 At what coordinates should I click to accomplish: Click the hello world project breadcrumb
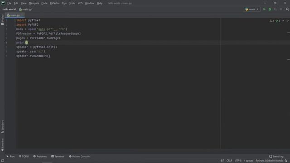click(x=9, y=9)
